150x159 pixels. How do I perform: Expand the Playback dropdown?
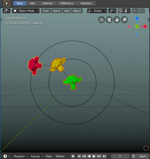(20, 156)
